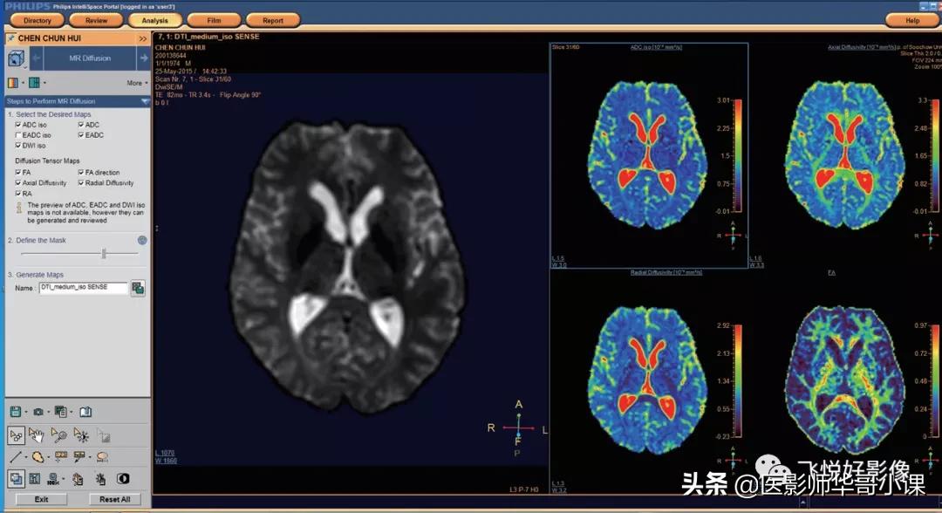
Task: Select the hand pan tool
Action: [37, 434]
